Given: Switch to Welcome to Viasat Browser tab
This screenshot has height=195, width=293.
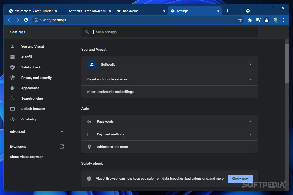Looking at the screenshot, I should [31, 11].
